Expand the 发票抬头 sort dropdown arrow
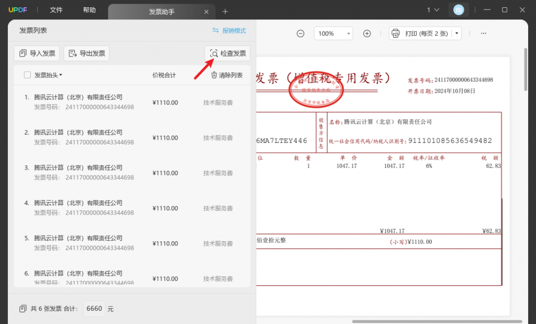Screen dimensions: 536x324 pyautogui.click(x=61, y=75)
